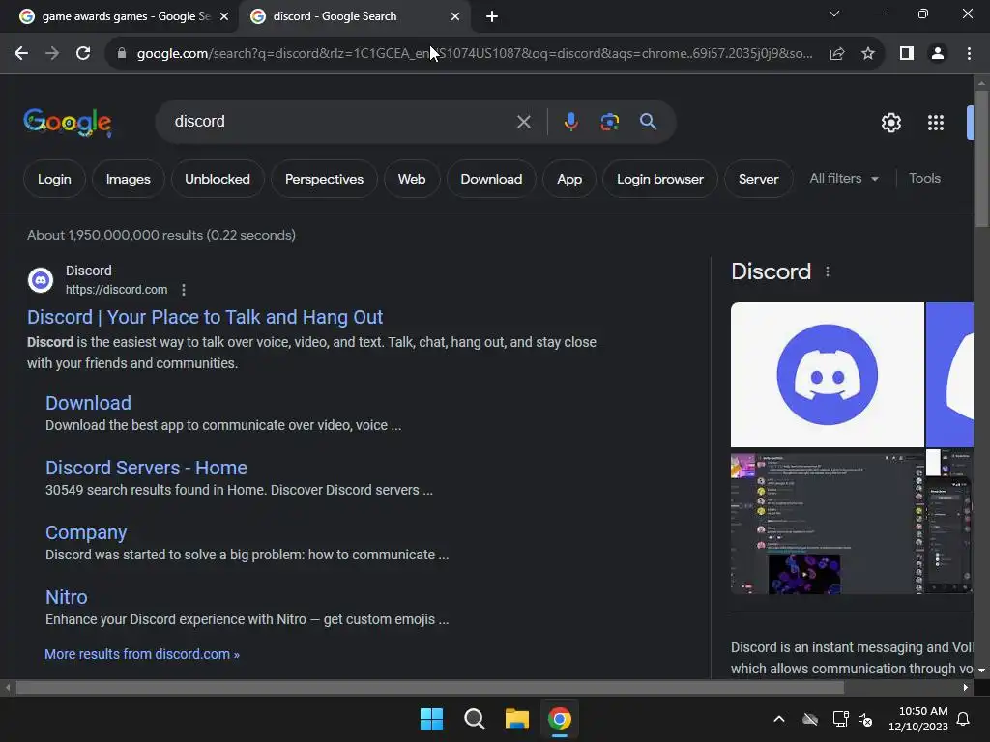Image resolution: width=990 pixels, height=742 pixels.
Task: Click the browser forward arrow
Action: pos(52,54)
